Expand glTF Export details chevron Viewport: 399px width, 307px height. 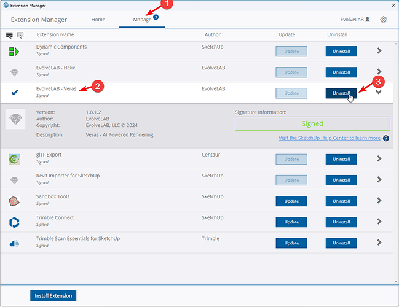pyautogui.click(x=379, y=159)
